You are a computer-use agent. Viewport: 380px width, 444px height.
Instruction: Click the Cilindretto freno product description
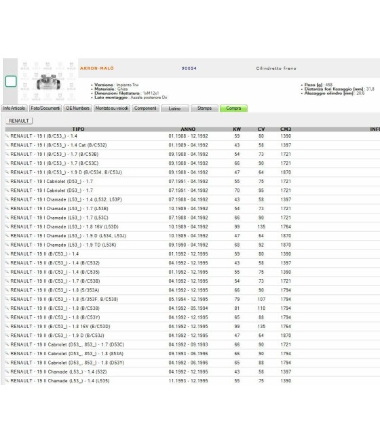(276, 68)
